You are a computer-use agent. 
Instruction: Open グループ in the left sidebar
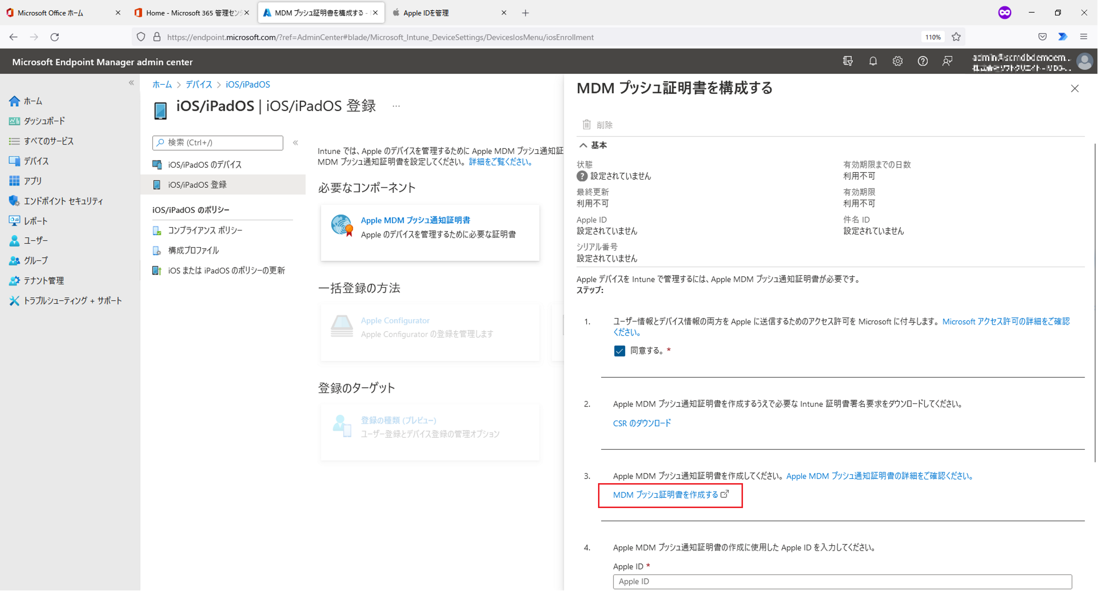coord(28,261)
